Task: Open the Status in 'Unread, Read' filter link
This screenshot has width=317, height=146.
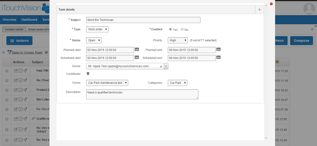Action: click(27, 52)
